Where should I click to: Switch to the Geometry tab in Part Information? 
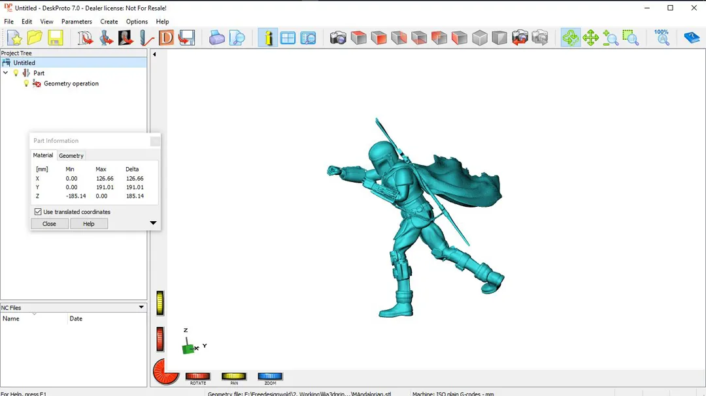click(71, 155)
